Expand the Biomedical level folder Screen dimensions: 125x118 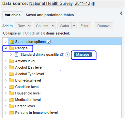5,80
